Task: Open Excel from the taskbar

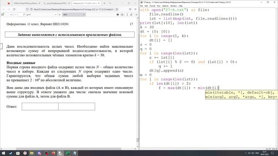Action: point(68,153)
